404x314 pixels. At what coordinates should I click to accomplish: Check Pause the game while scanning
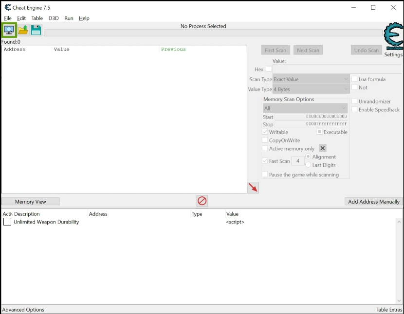click(x=265, y=174)
